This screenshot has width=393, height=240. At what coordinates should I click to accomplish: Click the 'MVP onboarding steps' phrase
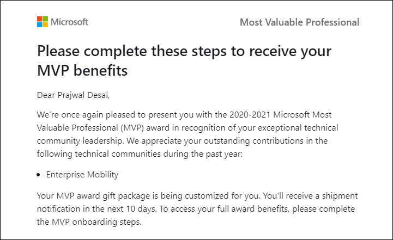[96, 222]
